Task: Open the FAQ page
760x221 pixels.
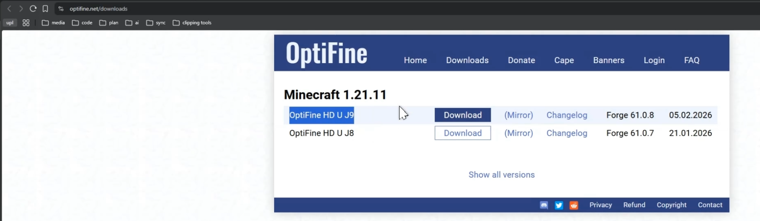Action: click(692, 60)
